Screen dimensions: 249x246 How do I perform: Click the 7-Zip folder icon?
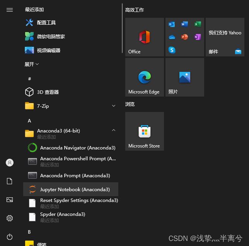[29, 106]
